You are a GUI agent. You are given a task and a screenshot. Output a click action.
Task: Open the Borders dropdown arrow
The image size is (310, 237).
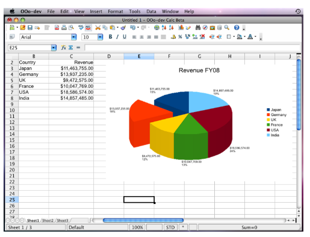tap(234, 37)
